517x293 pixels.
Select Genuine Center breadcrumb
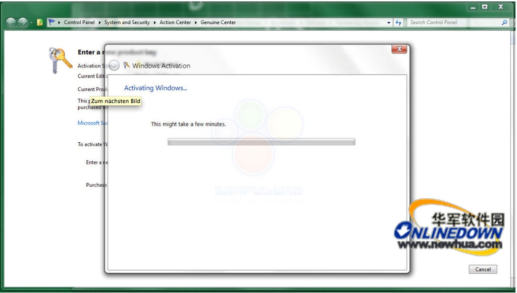coord(218,22)
